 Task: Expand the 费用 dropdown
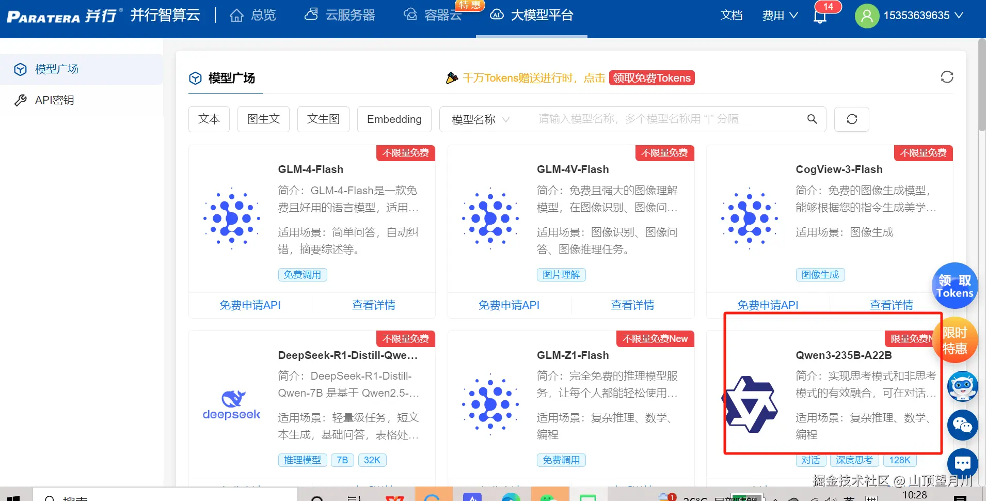coord(780,15)
